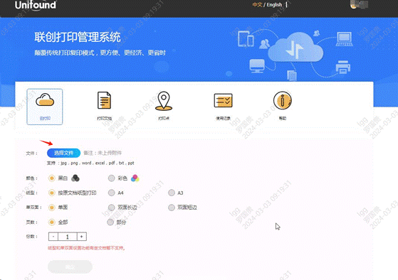Click the 选择文件 choose file button
The image size is (398, 280).
(x=63, y=153)
